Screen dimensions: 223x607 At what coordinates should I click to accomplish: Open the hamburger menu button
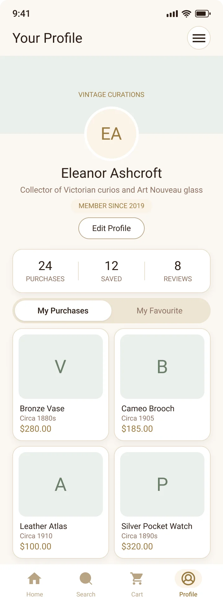tap(199, 38)
